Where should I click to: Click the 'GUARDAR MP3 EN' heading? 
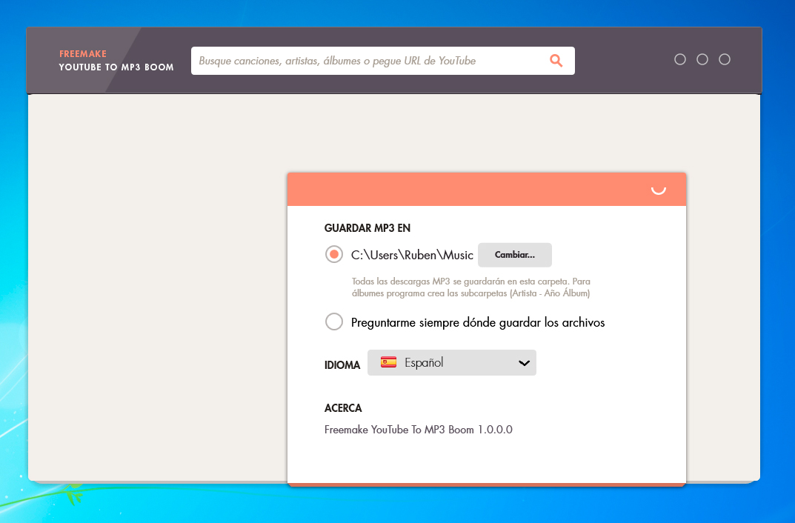367,228
